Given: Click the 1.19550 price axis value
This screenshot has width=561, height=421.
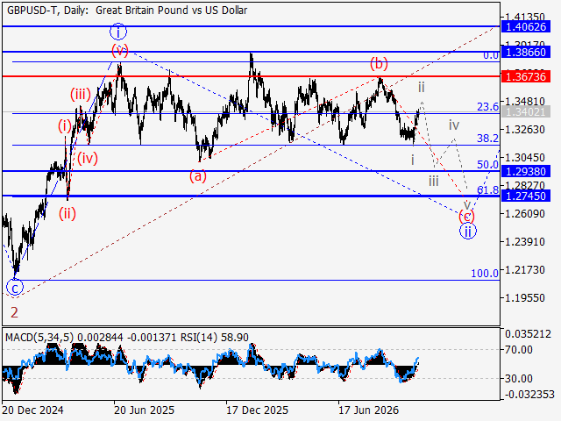Looking at the screenshot, I should coord(524,298).
